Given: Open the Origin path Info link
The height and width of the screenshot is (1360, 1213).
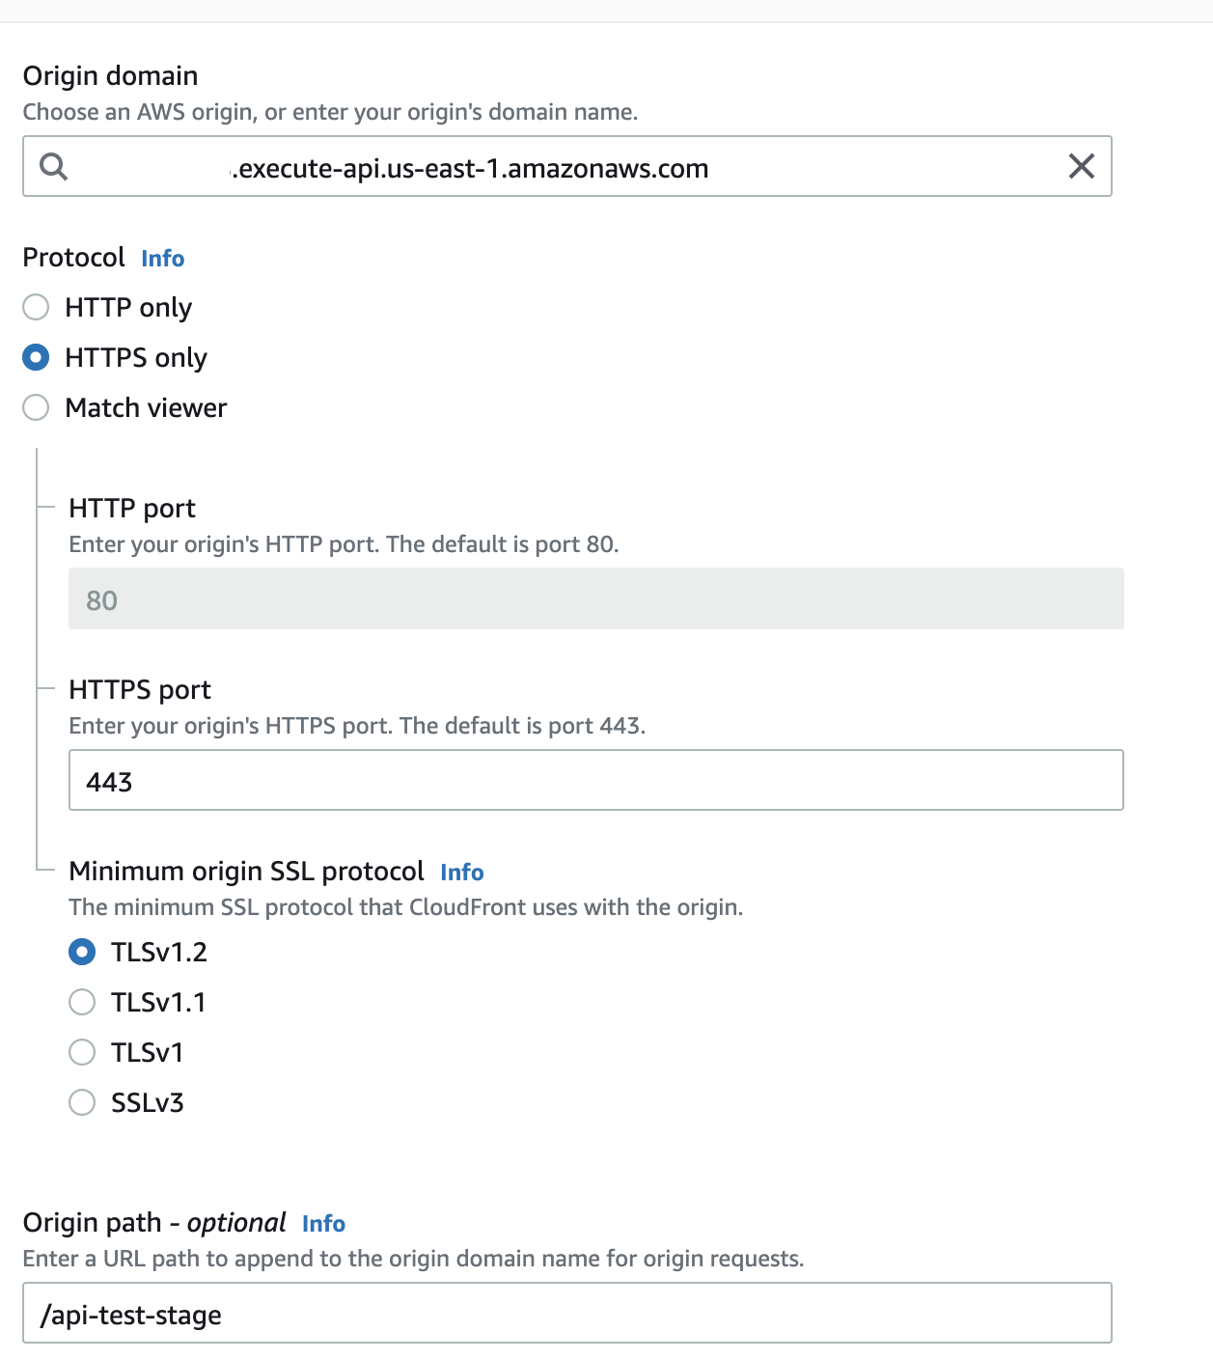Looking at the screenshot, I should point(324,1223).
